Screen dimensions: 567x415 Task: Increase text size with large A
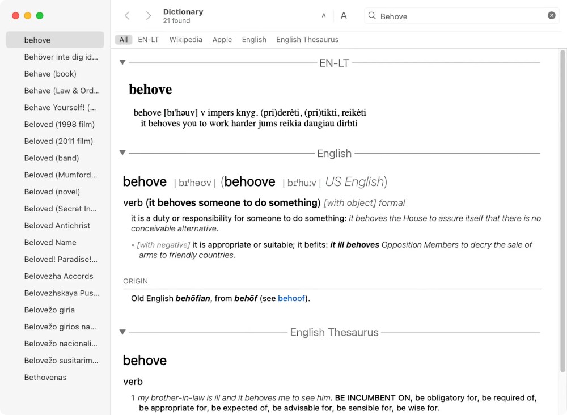344,15
